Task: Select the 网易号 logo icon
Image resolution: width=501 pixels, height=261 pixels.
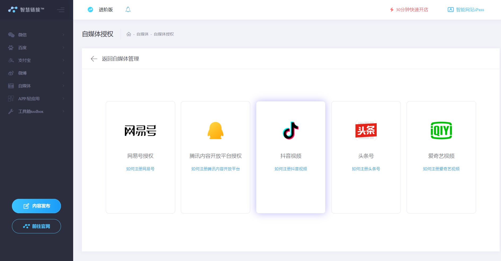Action: point(140,131)
